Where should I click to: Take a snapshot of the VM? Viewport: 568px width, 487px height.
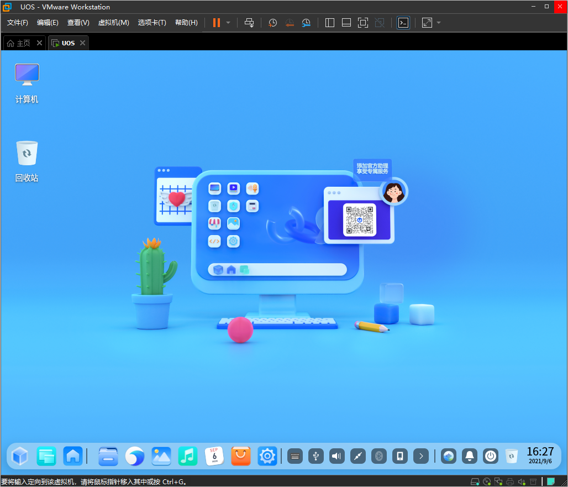click(x=272, y=23)
